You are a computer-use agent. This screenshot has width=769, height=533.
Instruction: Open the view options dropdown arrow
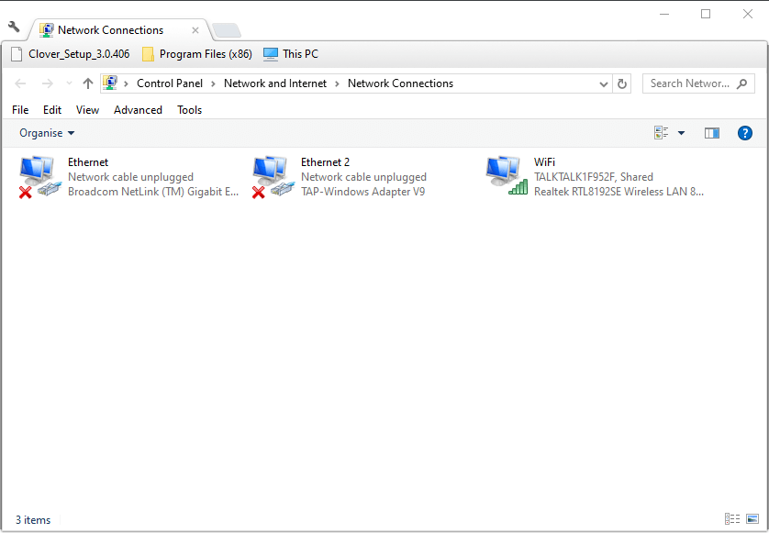point(681,133)
